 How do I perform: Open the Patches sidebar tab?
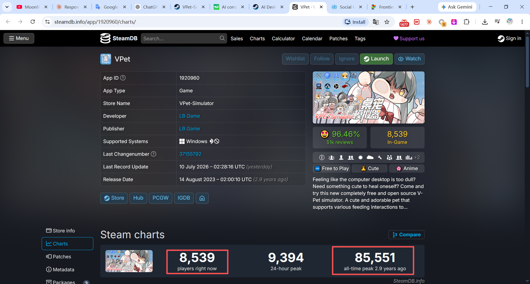click(67, 257)
